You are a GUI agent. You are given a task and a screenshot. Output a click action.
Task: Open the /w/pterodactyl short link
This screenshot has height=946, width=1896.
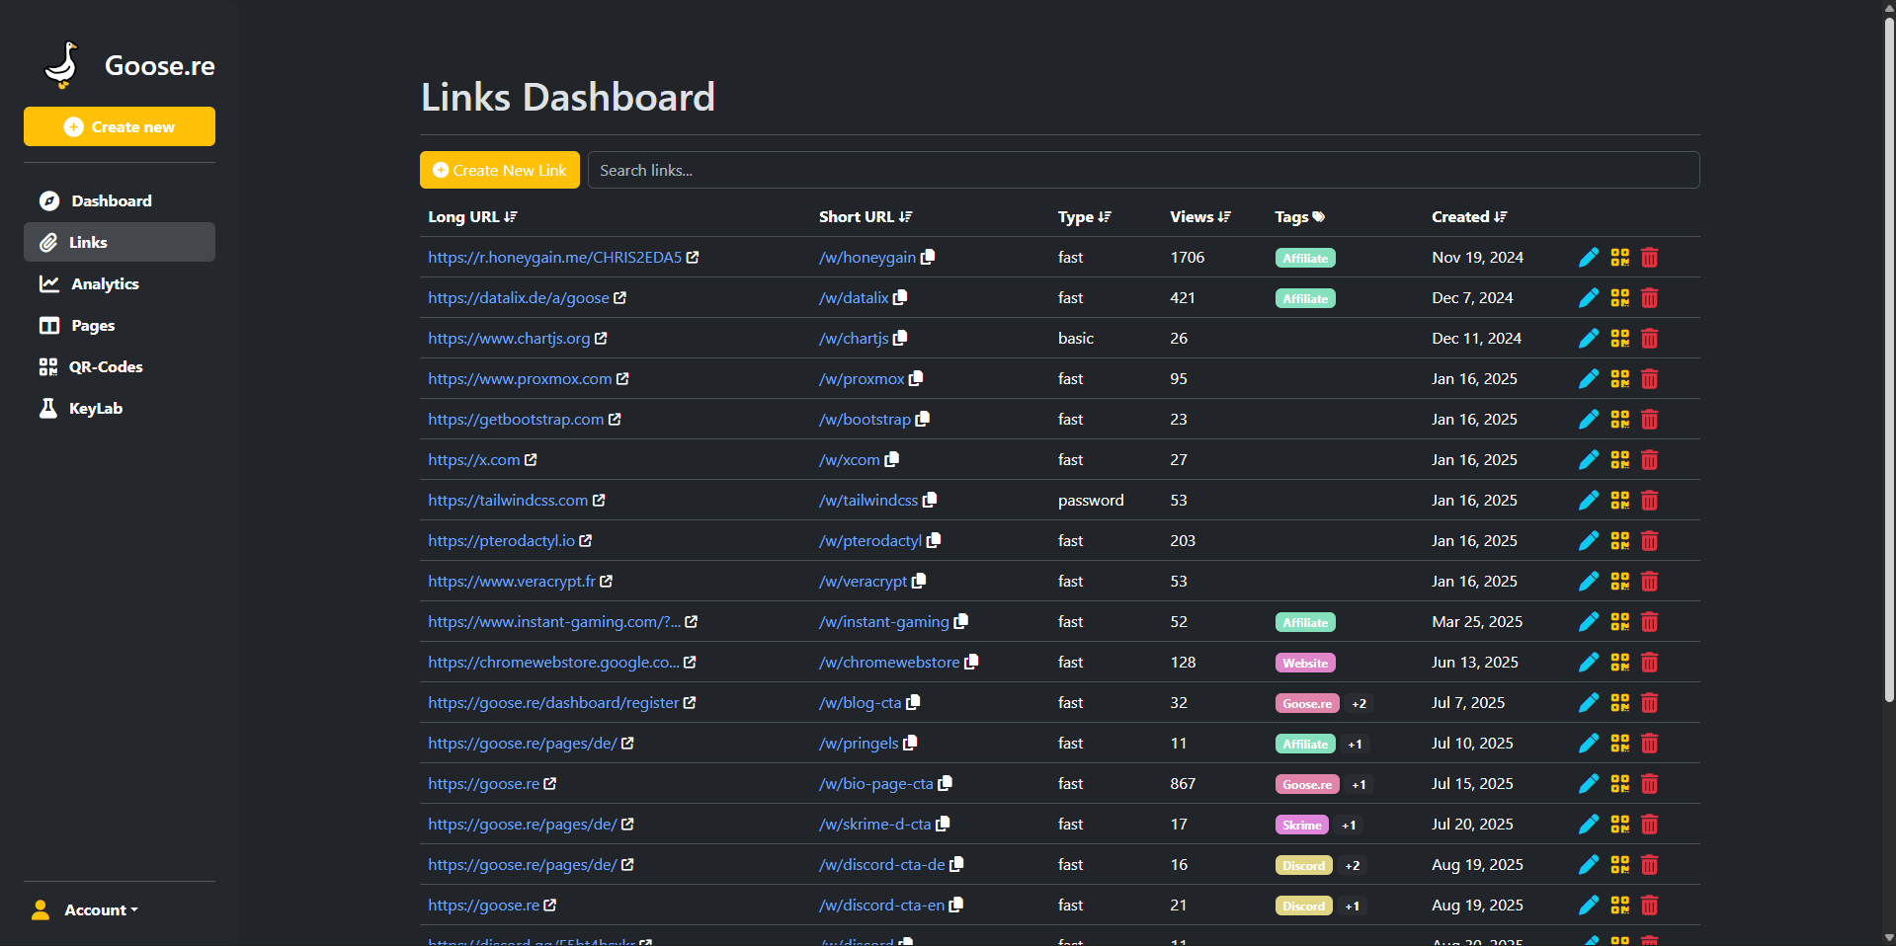click(870, 540)
